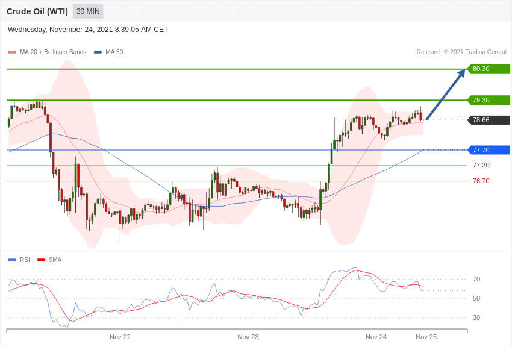
Task: Click the red 9MA legend swatch
Action: (41, 260)
